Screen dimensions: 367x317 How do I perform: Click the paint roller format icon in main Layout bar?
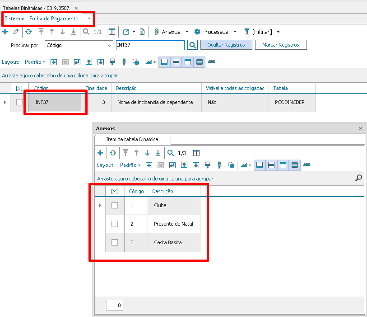pyautogui.click(x=112, y=62)
